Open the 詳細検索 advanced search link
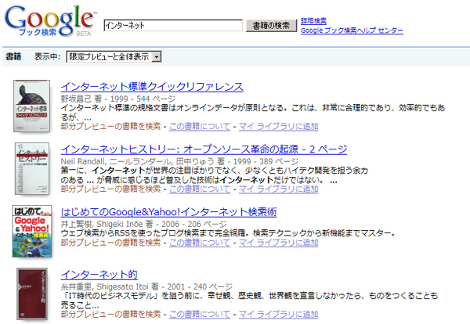470x324 pixels. (313, 21)
